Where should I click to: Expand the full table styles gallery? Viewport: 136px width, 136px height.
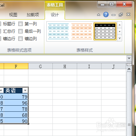pyautogui.click(x=120, y=38)
